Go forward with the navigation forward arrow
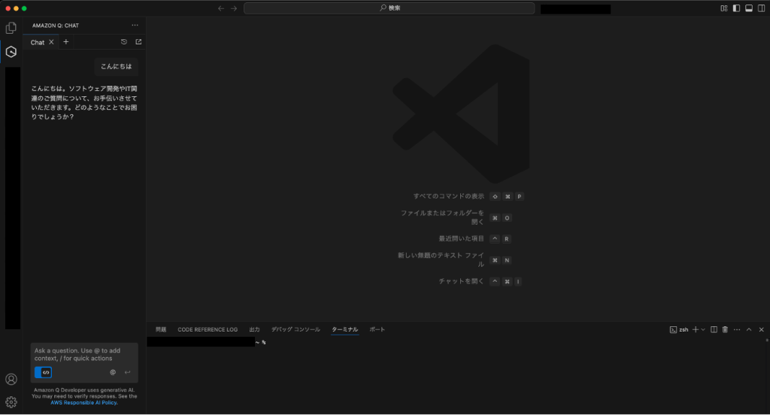The width and height of the screenshot is (770, 415). [234, 8]
